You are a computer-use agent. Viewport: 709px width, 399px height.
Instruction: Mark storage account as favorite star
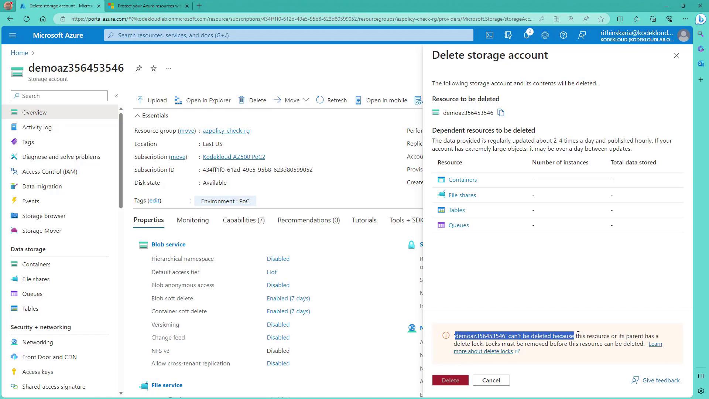[x=154, y=68]
